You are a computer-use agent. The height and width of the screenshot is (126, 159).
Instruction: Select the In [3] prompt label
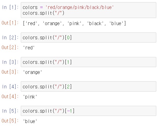click(x=10, y=62)
